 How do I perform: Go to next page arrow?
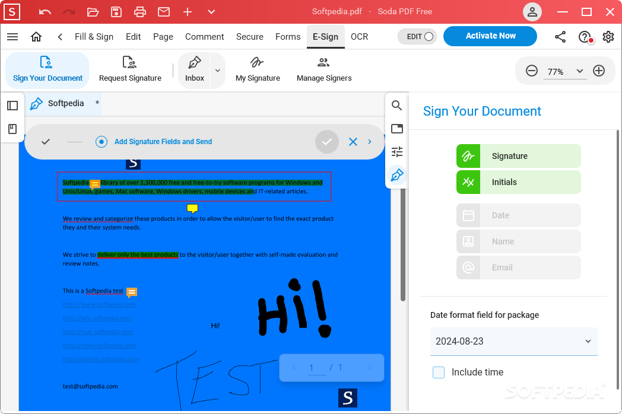point(369,368)
